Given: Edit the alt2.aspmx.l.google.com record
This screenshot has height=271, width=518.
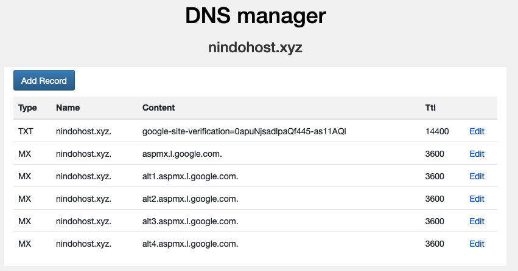Looking at the screenshot, I should (477, 199).
